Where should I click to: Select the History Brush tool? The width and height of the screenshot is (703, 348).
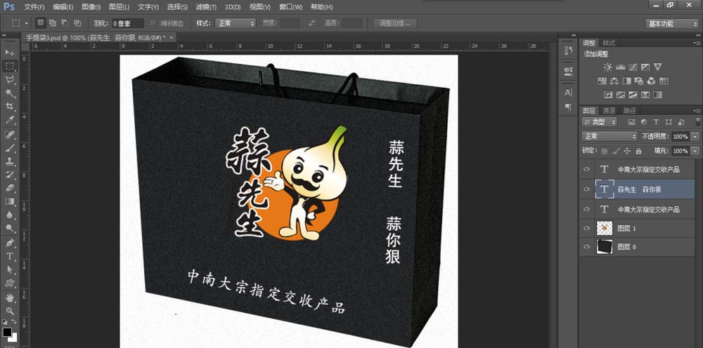point(9,175)
